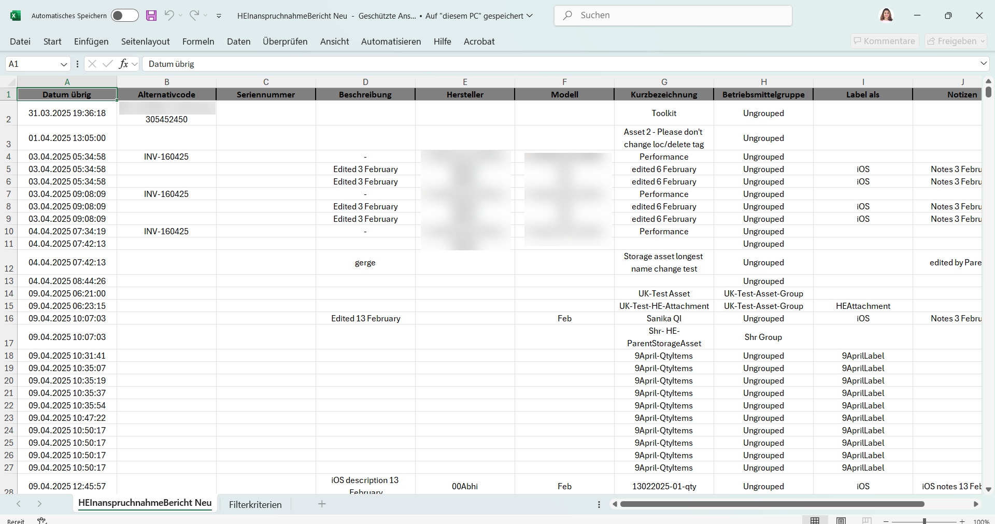Open the Name Box dropdown arrow

pos(64,64)
